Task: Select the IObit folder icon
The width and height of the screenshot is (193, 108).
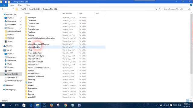Action: 26,50
